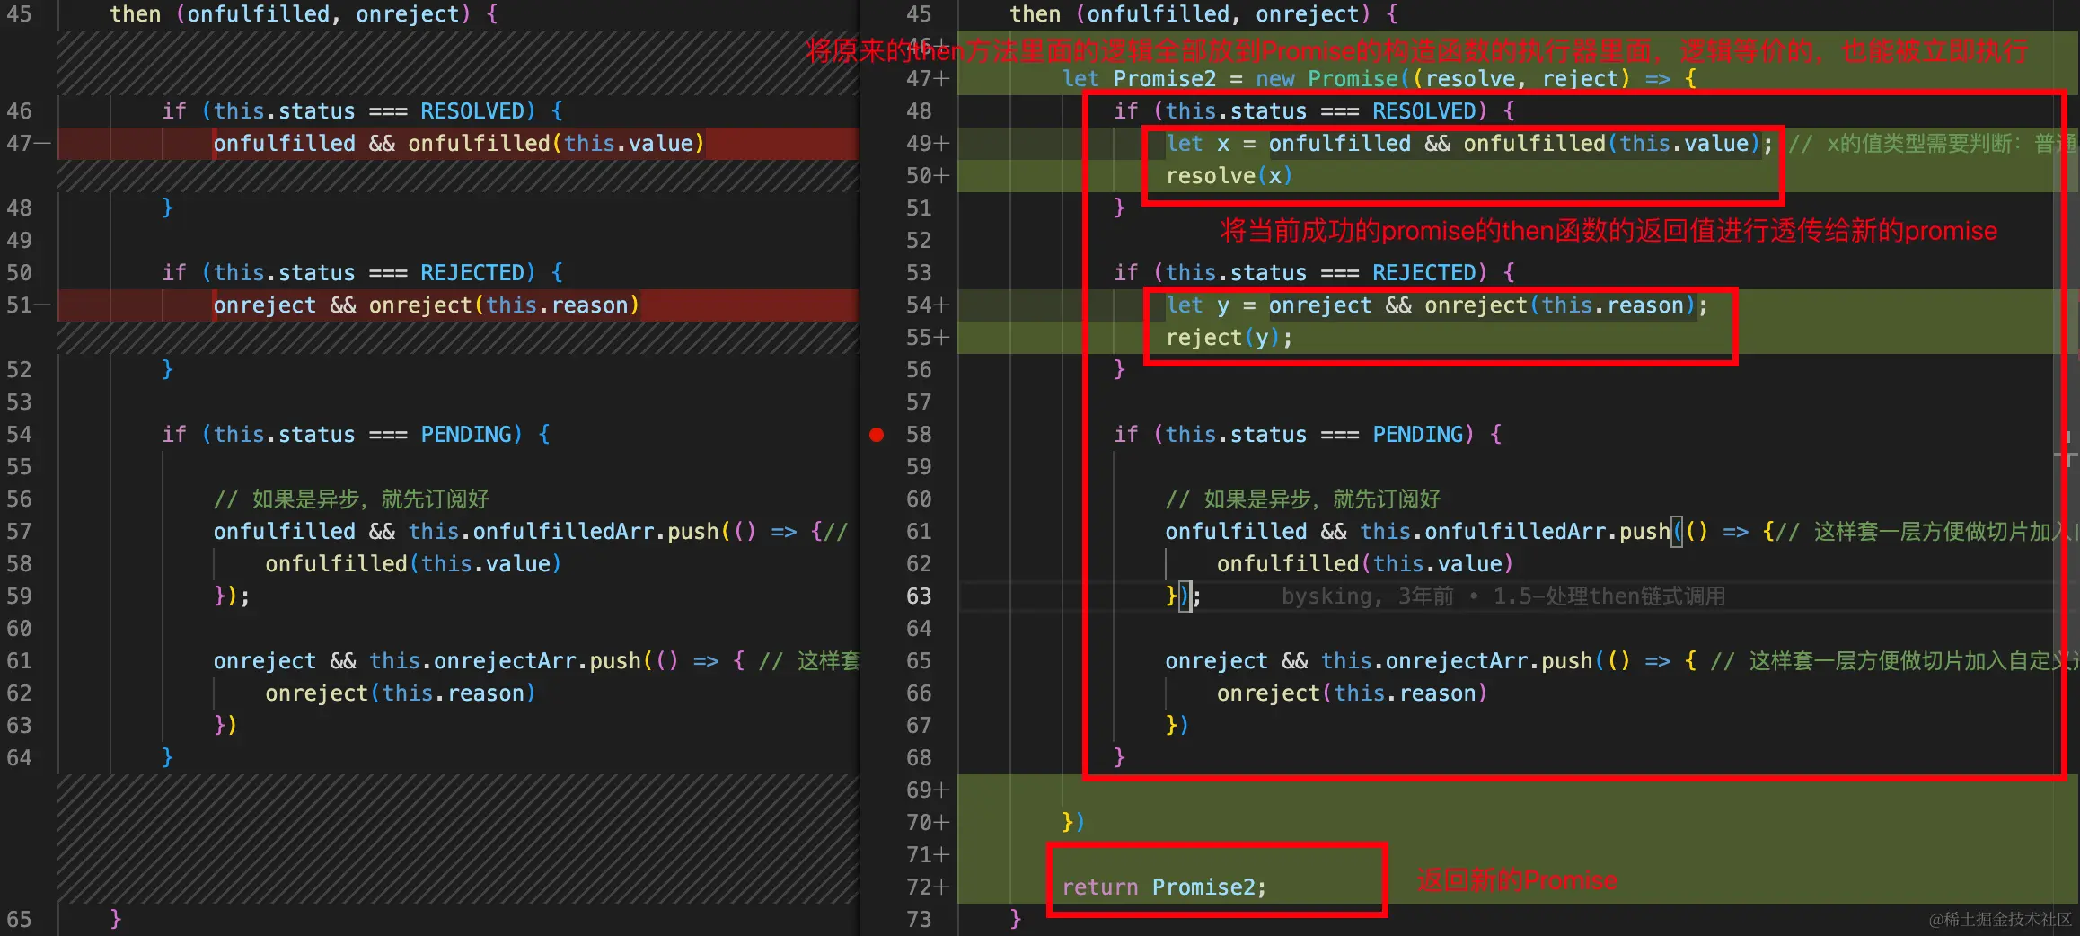This screenshot has width=2080, height=936.
Task: Select the "let y = onreject && onreject(this.reason);" line
Action: click(x=1437, y=305)
